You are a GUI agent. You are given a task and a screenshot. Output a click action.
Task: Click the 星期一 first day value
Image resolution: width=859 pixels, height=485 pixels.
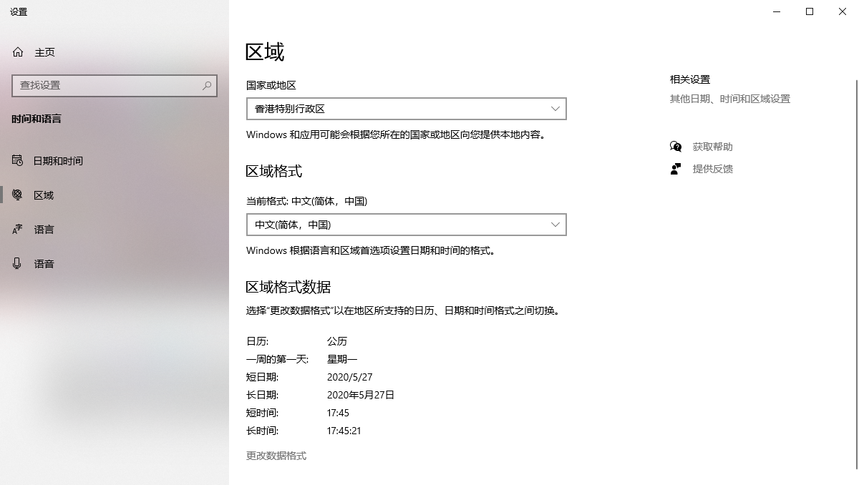click(x=342, y=359)
